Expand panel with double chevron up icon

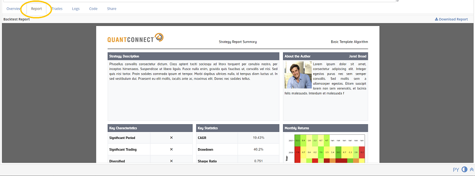click(471, 170)
